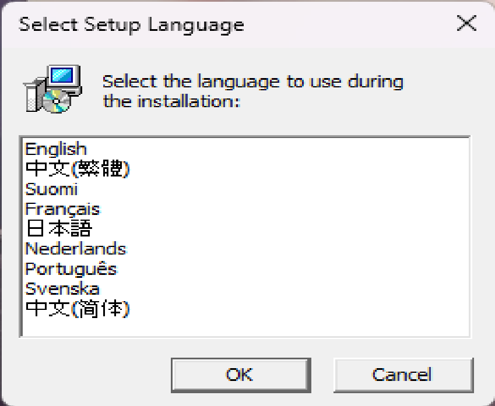Pick Svenska in the language list
The width and height of the screenshot is (495, 406).
pyautogui.click(x=62, y=288)
